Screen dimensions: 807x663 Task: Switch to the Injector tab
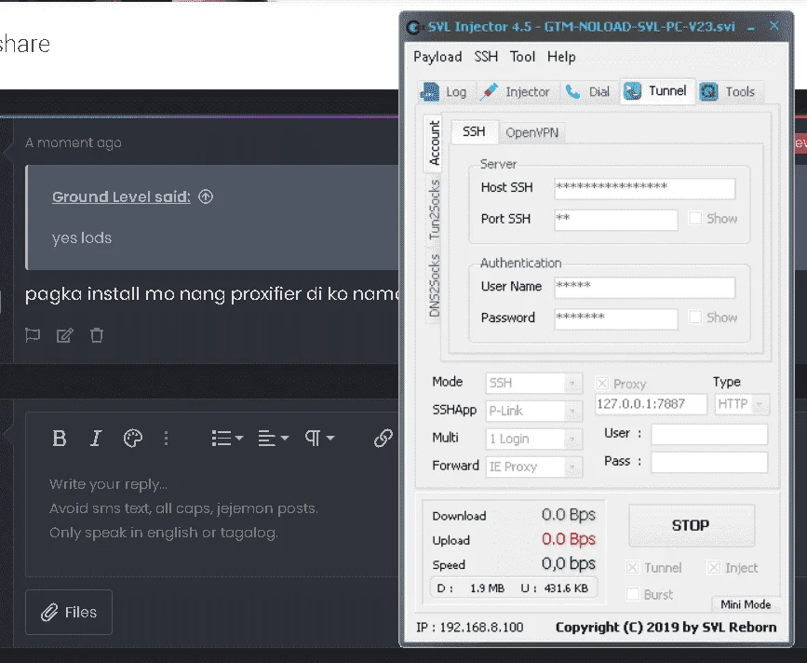pyautogui.click(x=517, y=92)
